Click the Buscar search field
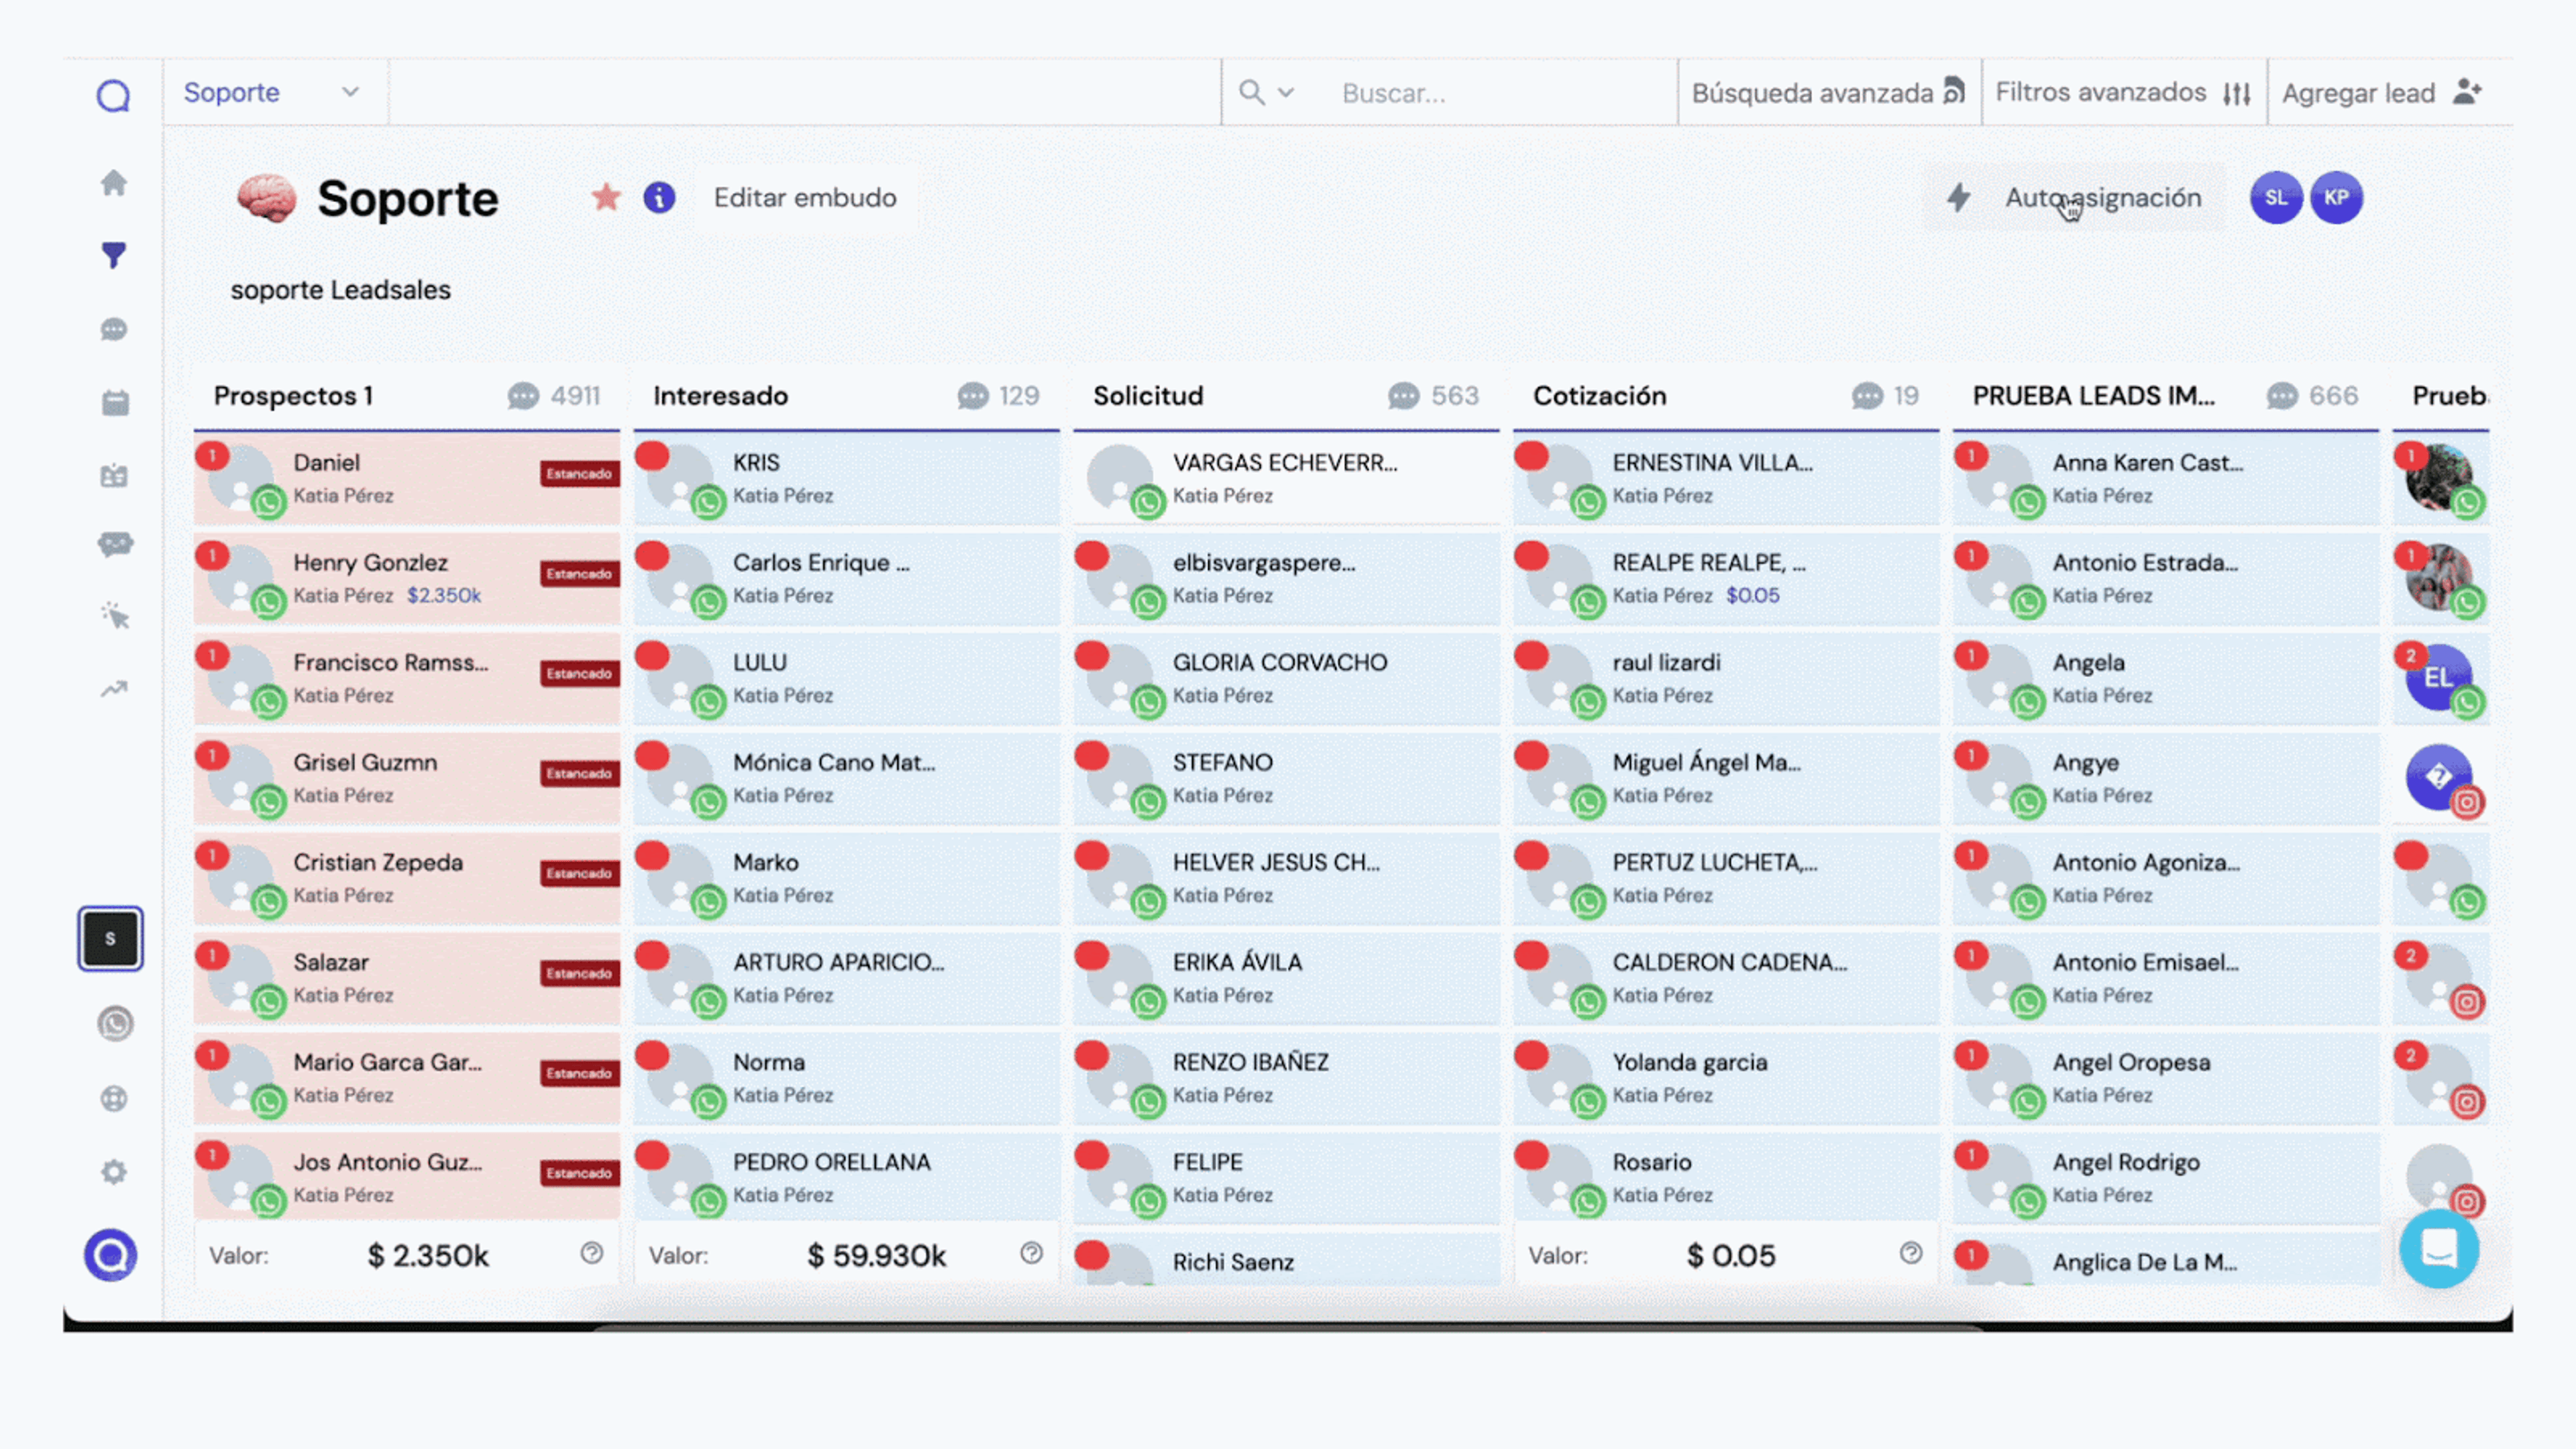The image size is (2576, 1449). click(x=1500, y=93)
